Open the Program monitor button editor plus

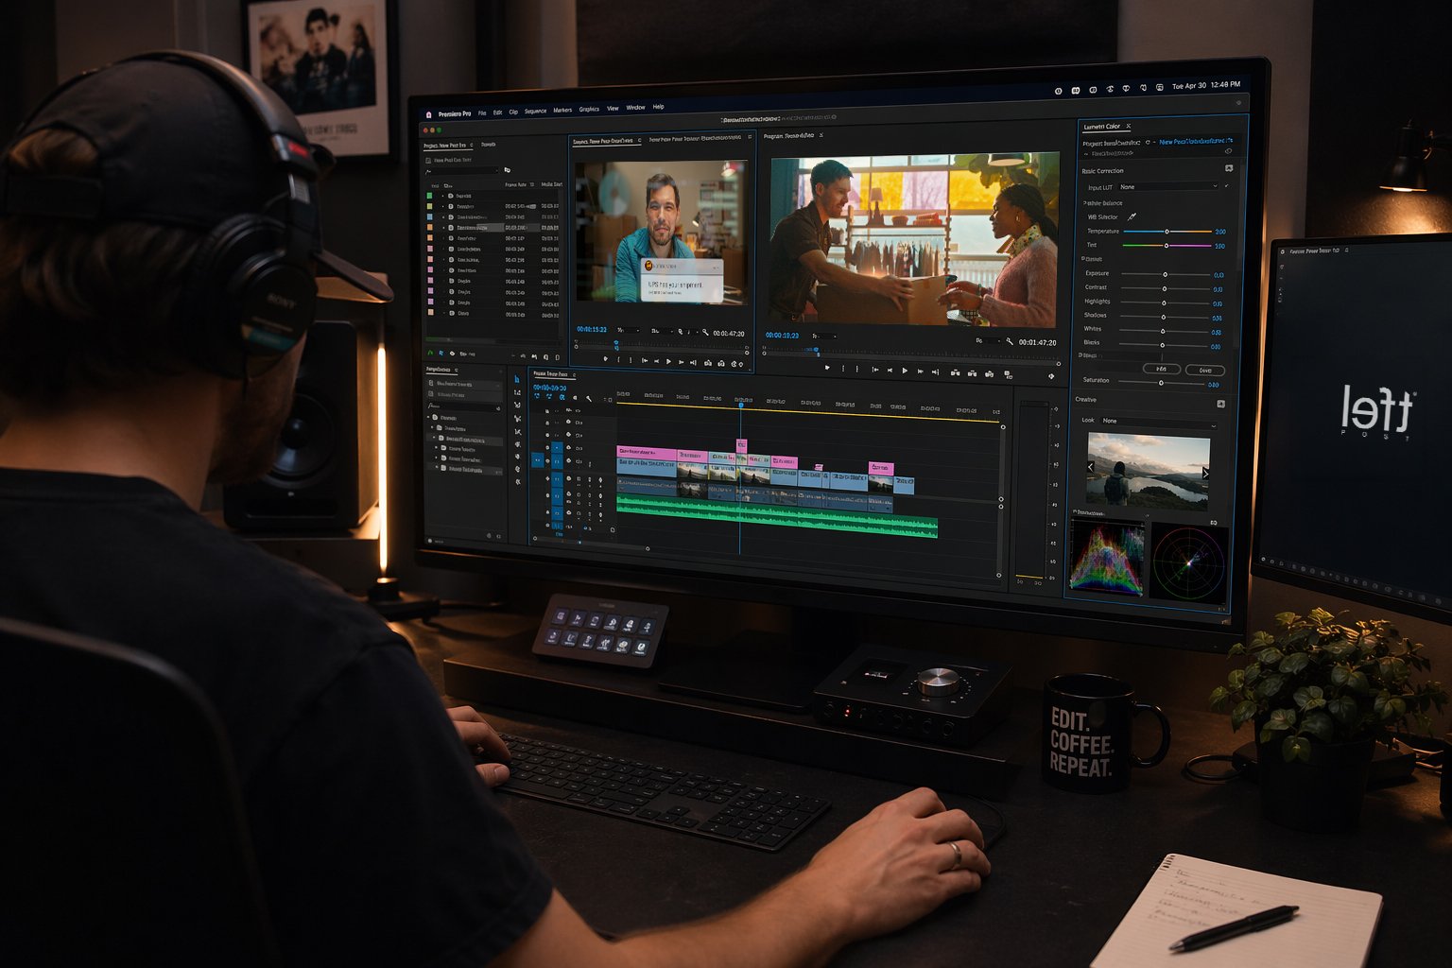click(x=1051, y=376)
